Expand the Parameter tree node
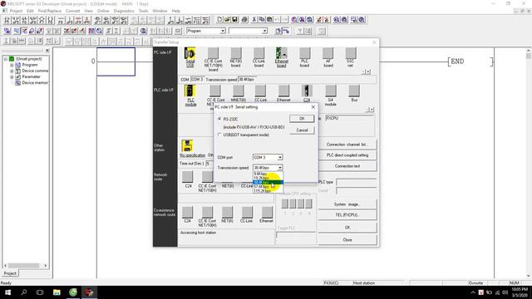Viewport: 532px width, 299px height. coord(12,77)
